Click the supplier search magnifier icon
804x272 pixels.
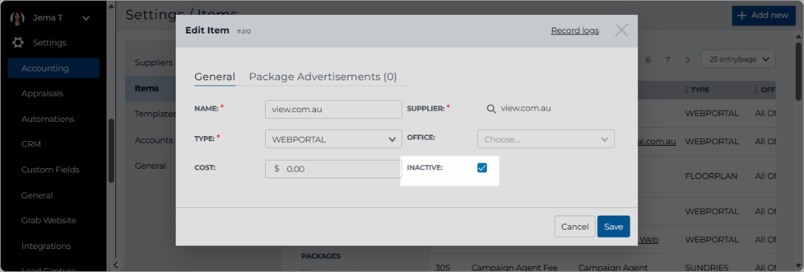pyautogui.click(x=491, y=109)
